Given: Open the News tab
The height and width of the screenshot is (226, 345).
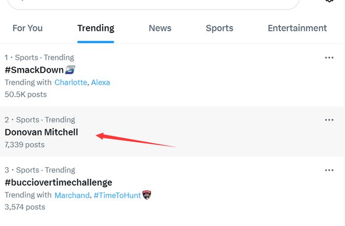Looking at the screenshot, I should (x=160, y=28).
